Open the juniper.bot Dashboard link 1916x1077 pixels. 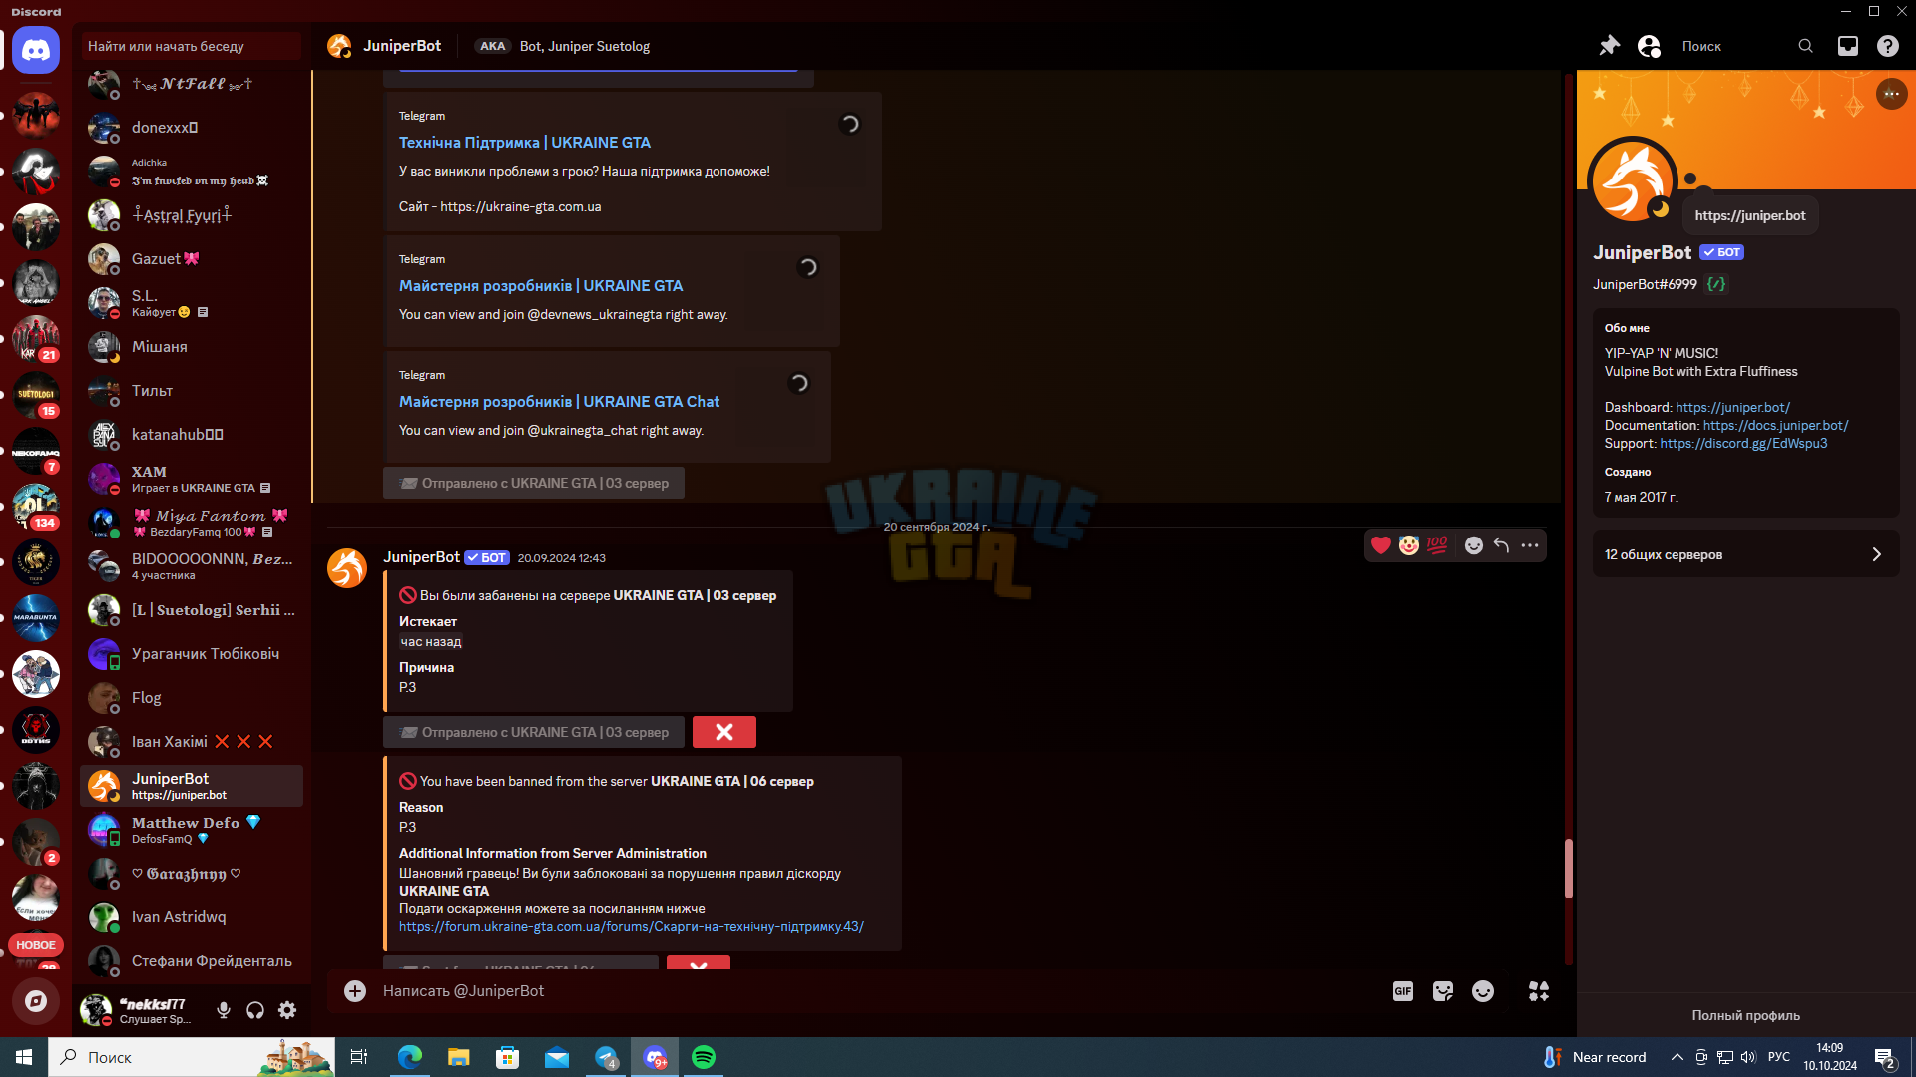(1732, 407)
